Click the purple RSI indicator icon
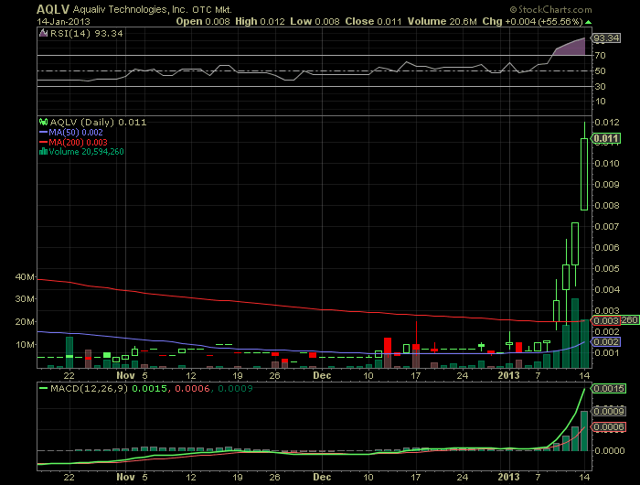 (x=43, y=33)
